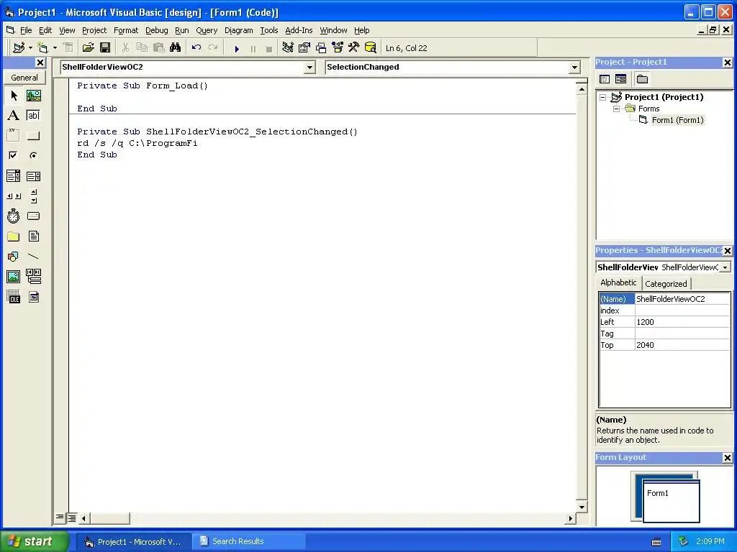Select the OptionButton control tool

pos(33,155)
